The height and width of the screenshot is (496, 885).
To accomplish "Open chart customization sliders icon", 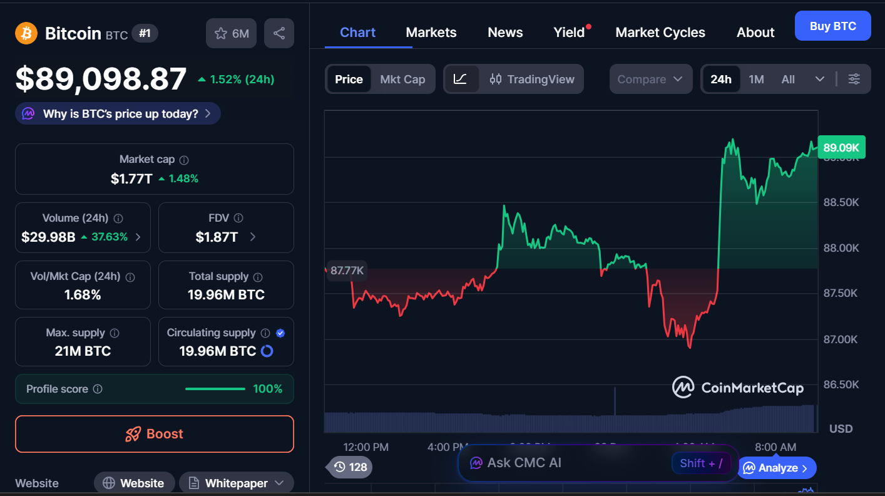I will [854, 79].
